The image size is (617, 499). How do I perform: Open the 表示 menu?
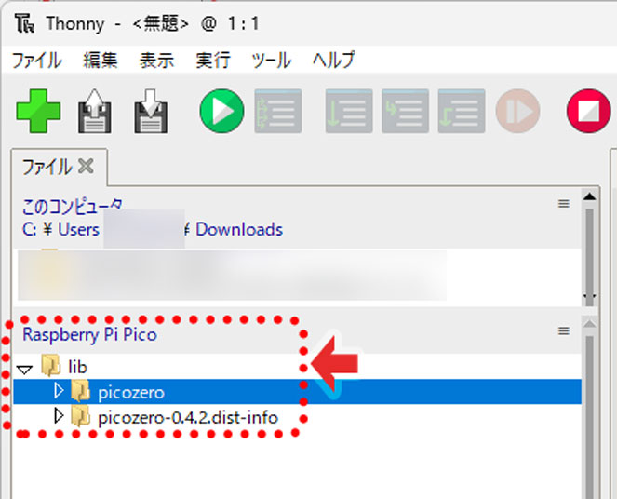[156, 61]
